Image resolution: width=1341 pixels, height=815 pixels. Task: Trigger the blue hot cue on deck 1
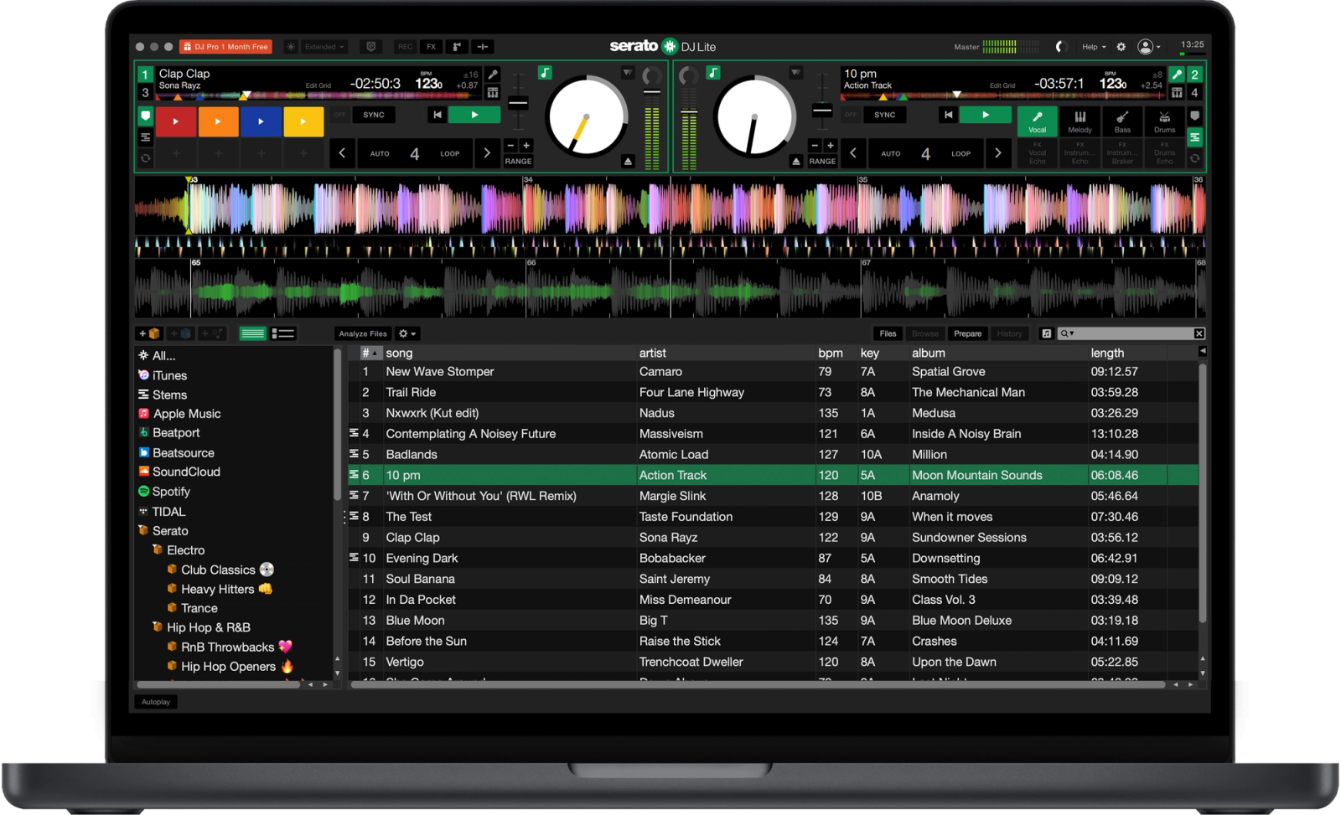pos(261,121)
